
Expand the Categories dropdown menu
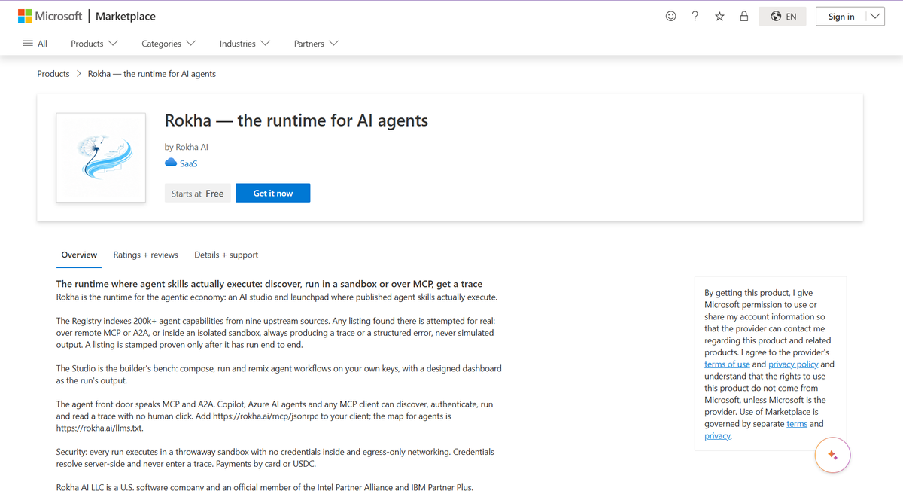169,44
